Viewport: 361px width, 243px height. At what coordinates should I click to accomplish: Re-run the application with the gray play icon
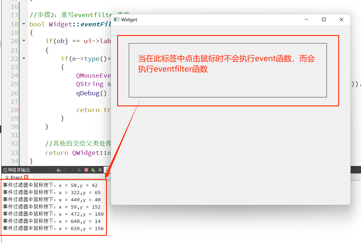tap(79, 170)
